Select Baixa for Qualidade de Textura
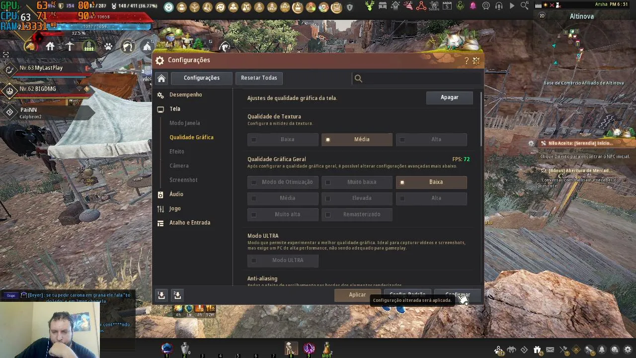Image resolution: width=636 pixels, height=358 pixels. [283, 140]
